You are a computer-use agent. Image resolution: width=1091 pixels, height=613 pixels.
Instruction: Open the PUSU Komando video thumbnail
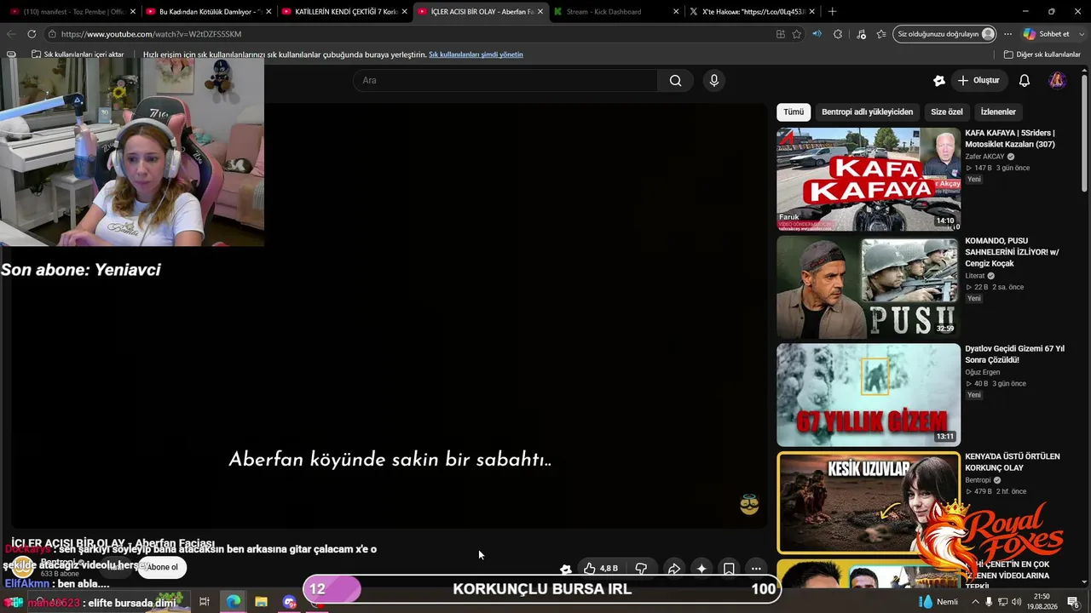coord(869,287)
